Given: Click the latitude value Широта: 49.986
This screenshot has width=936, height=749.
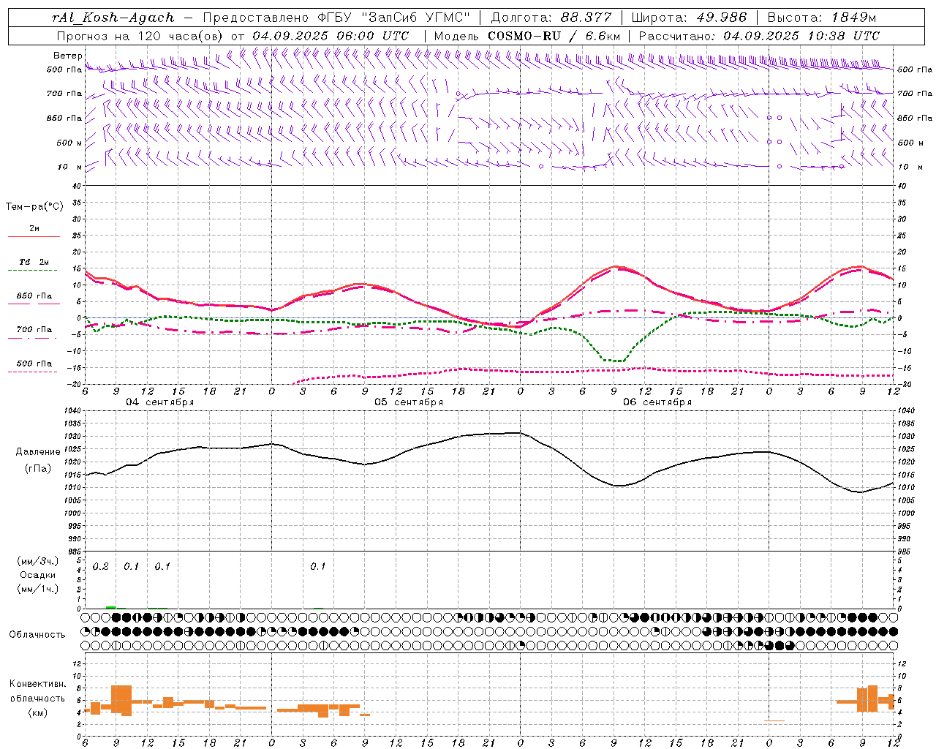Looking at the screenshot, I should point(689,18).
